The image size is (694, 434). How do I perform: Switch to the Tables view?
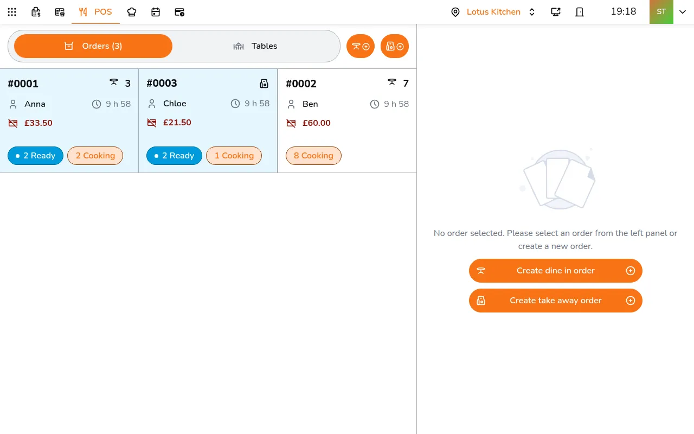click(255, 46)
